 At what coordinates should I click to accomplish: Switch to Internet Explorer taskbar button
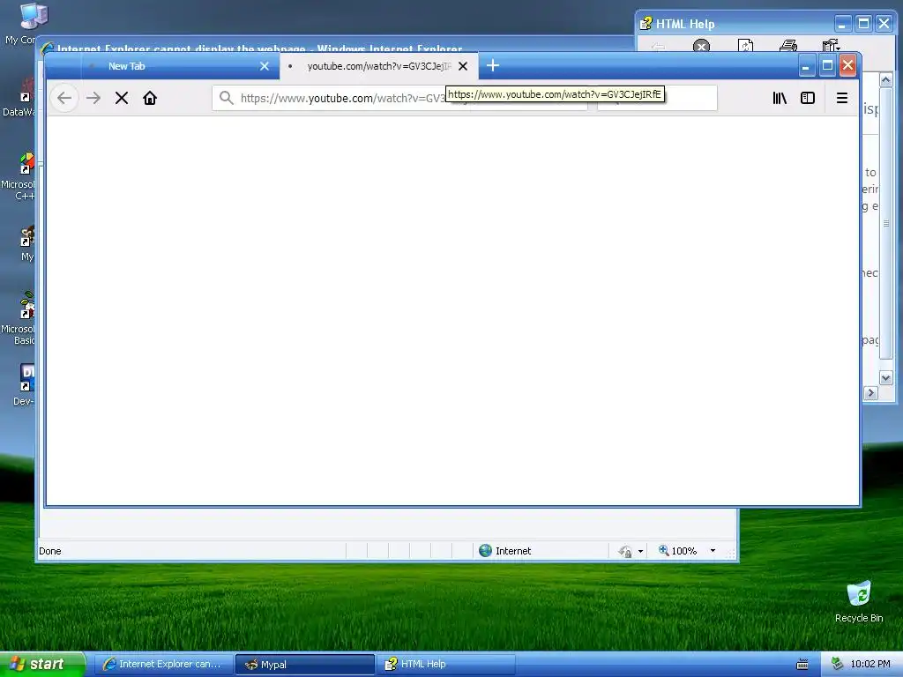point(162,665)
